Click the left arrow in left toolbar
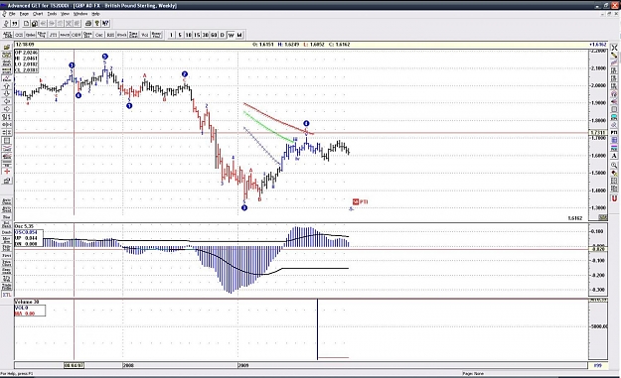This screenshot has width=621, height=378. (x=7, y=101)
